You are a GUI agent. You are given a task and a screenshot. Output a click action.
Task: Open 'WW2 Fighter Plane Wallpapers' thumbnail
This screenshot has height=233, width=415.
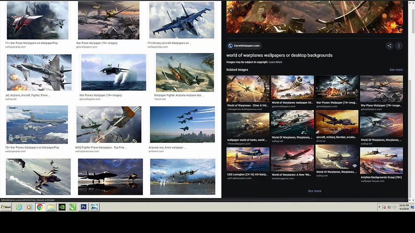coord(109,125)
